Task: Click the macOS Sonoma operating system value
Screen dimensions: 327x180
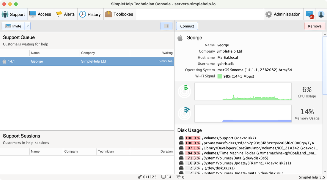Action: 255,70
